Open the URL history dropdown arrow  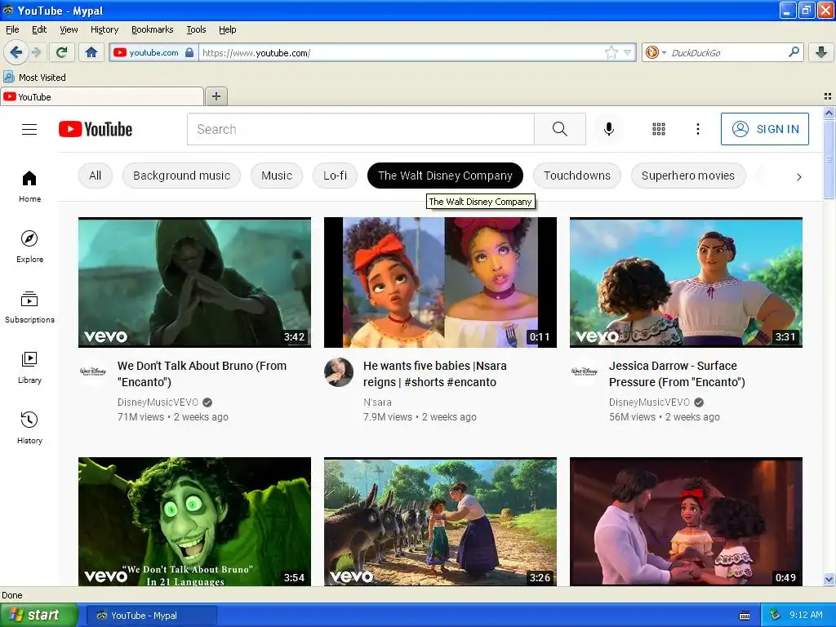(x=628, y=52)
